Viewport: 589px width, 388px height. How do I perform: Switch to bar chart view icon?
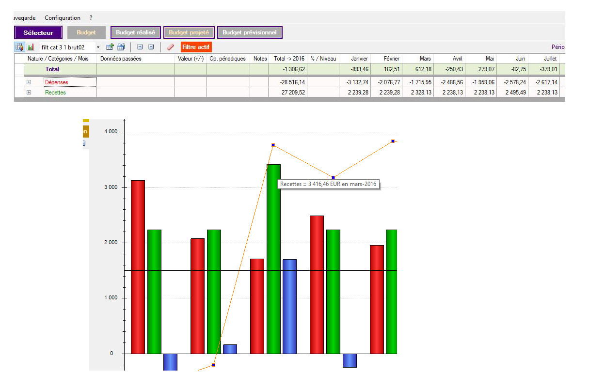(x=31, y=47)
